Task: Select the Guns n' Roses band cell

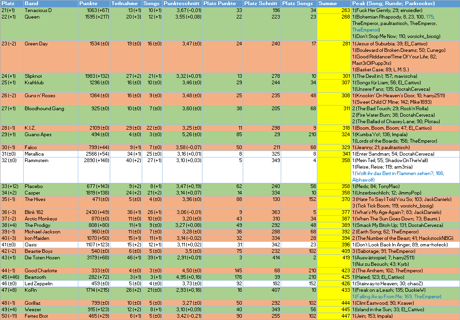Action: [51, 99]
